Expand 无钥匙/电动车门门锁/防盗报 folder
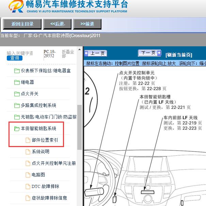The image size is (206, 206). click(x=49, y=117)
